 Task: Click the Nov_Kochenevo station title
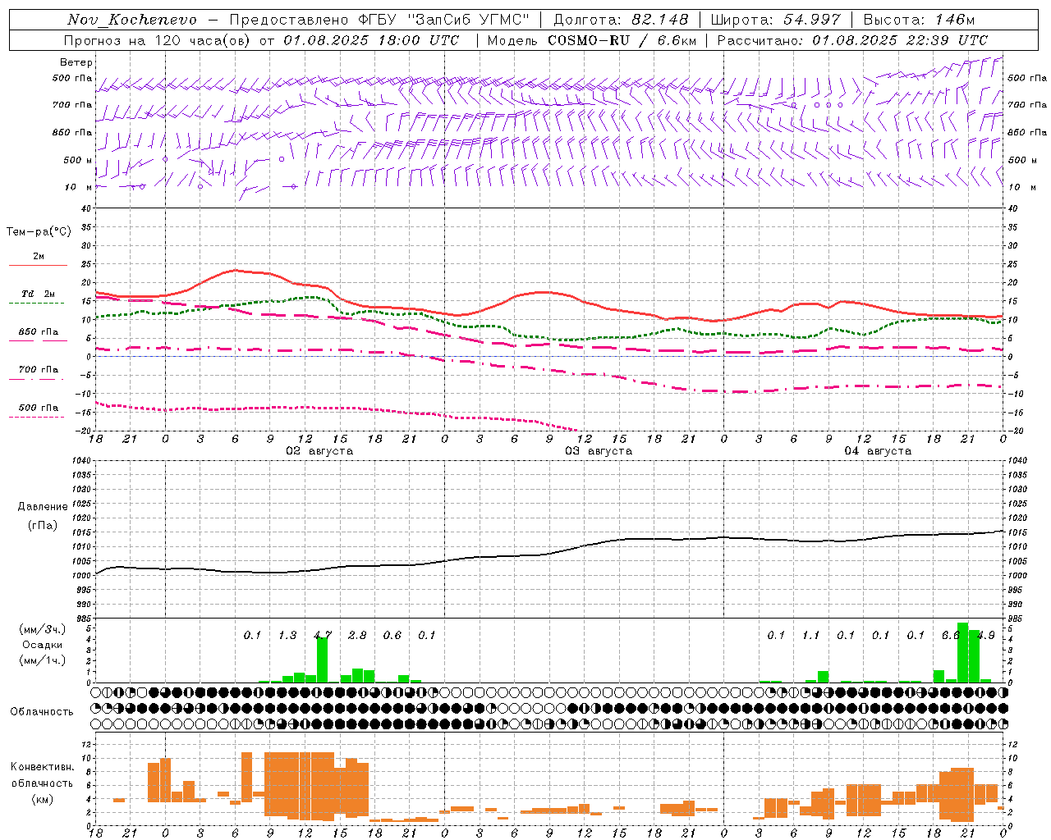[132, 20]
